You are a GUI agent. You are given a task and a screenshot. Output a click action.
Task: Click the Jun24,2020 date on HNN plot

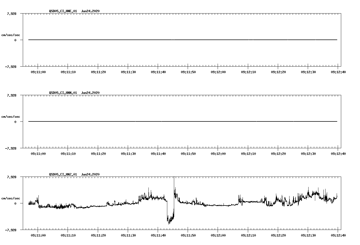[90, 93]
